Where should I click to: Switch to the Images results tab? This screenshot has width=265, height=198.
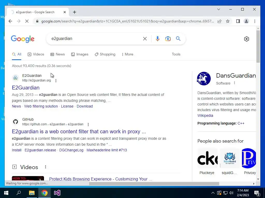(80, 54)
